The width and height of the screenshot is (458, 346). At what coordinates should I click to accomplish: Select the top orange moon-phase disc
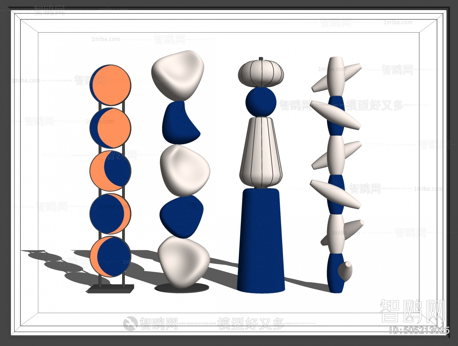point(110,85)
